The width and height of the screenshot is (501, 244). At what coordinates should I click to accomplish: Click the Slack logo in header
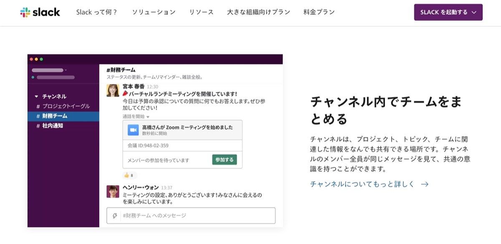[x=40, y=12]
